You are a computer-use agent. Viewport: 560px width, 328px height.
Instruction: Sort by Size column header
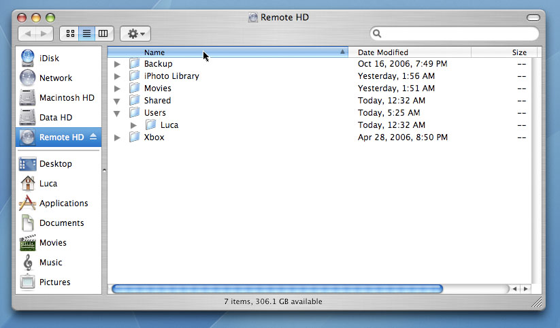[x=504, y=52]
